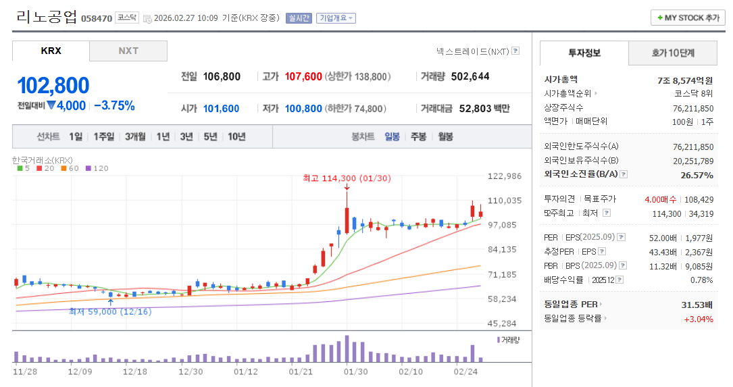Click the 31.53배 sector PER value

click(x=697, y=305)
